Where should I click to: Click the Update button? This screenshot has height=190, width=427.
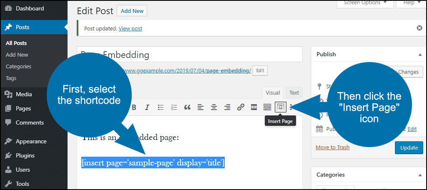pos(409,147)
